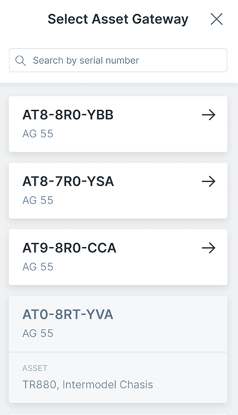
Task: Click AG 55 label under AT8-7R0-YSA
Action: (x=38, y=200)
